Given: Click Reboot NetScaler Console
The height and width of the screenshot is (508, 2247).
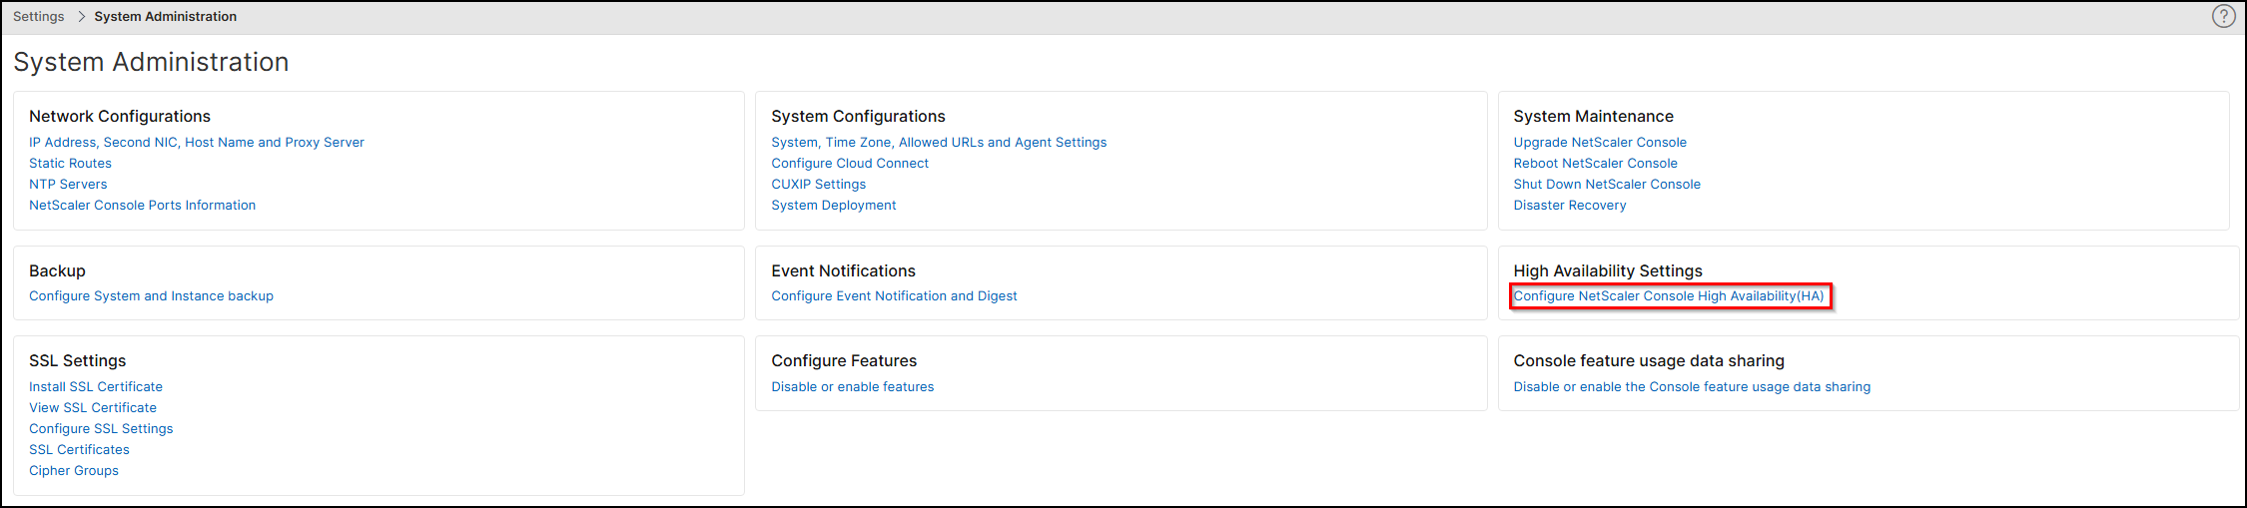Looking at the screenshot, I should pos(1595,164).
